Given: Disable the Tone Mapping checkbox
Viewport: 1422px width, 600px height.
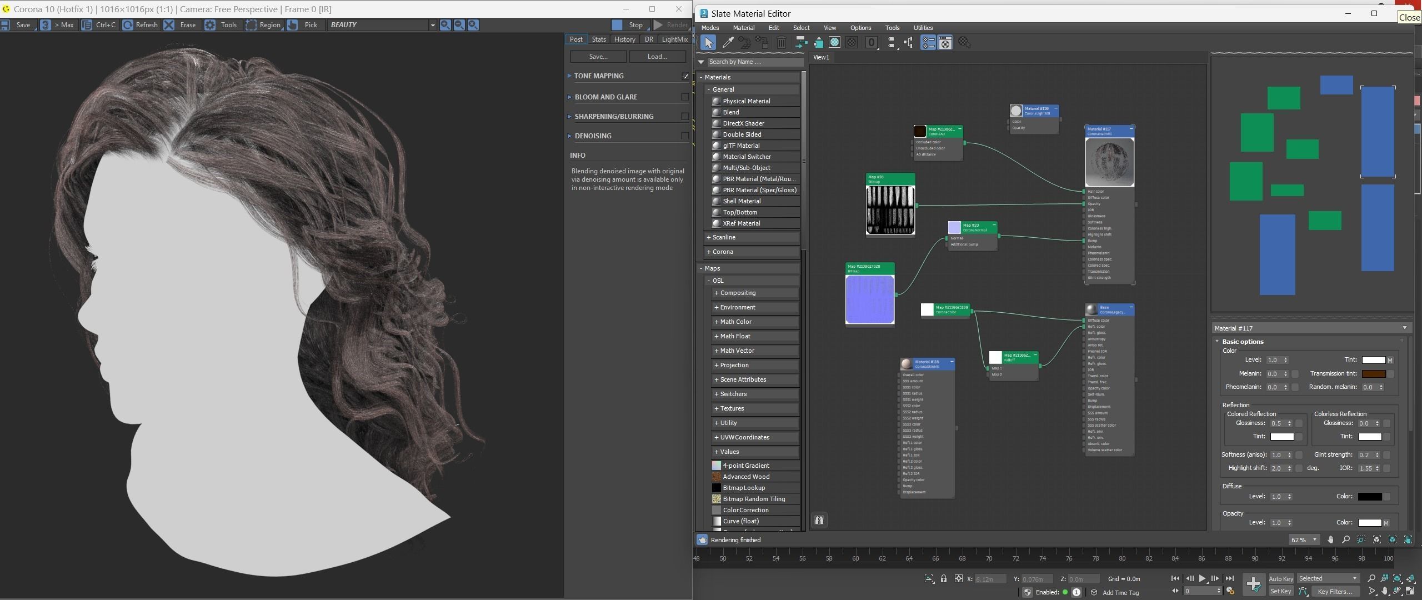Looking at the screenshot, I should point(685,76).
